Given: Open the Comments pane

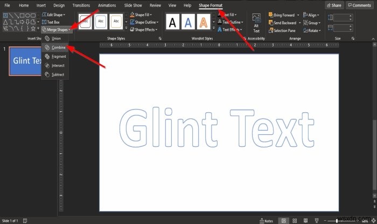Looking at the screenshot, I should click(360, 5).
